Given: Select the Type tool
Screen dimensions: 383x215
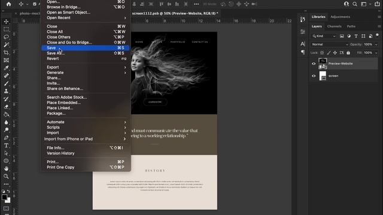Looking at the screenshot, I should (x=6, y=146).
